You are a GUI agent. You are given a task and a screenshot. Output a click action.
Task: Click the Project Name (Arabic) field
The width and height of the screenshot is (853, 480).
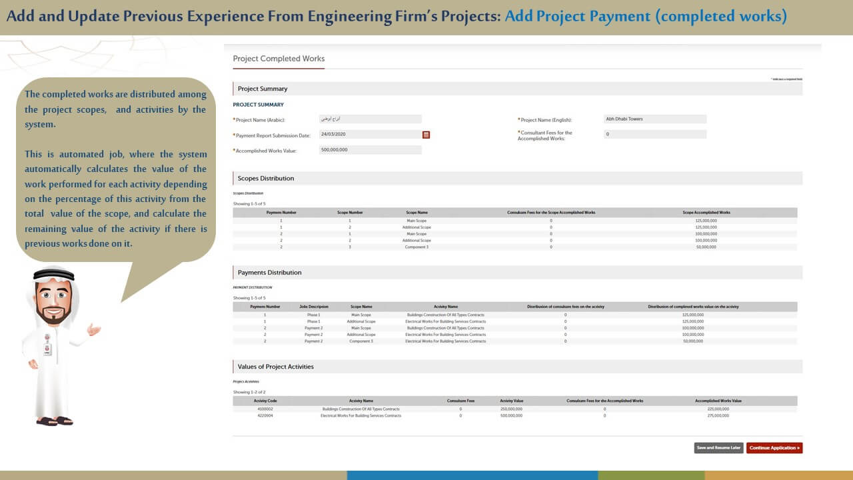pyautogui.click(x=371, y=119)
